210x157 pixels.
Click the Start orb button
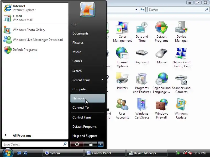click(8, 153)
